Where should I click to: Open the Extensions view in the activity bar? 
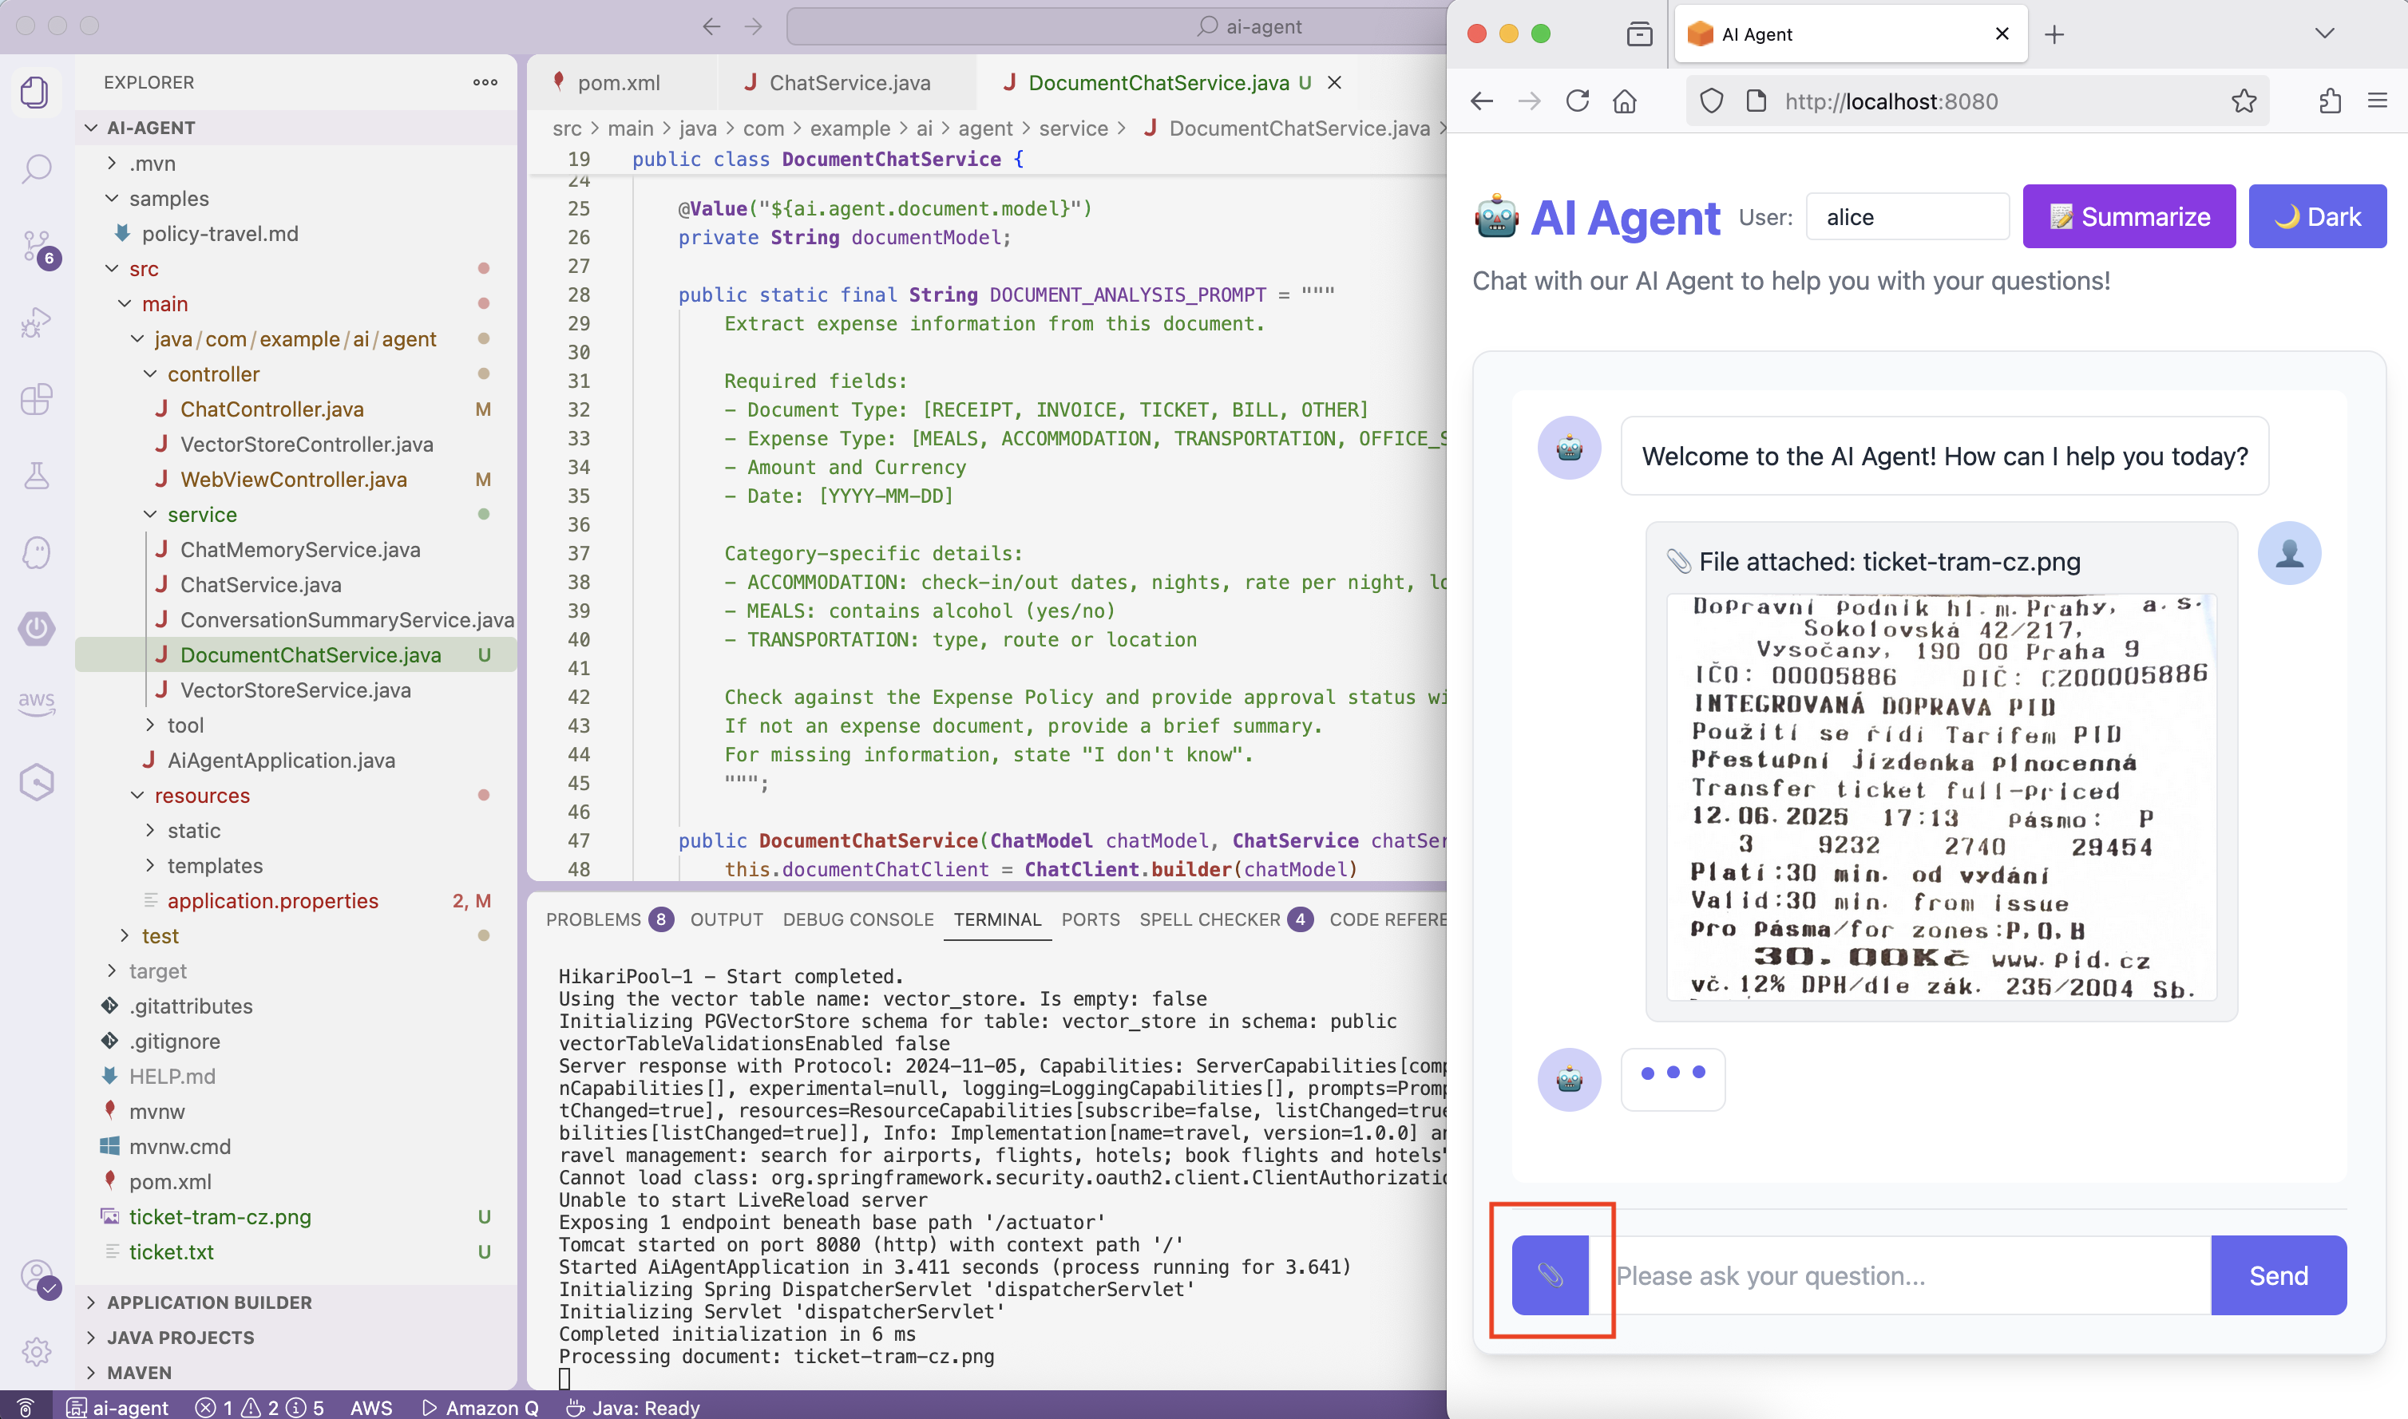[x=37, y=399]
